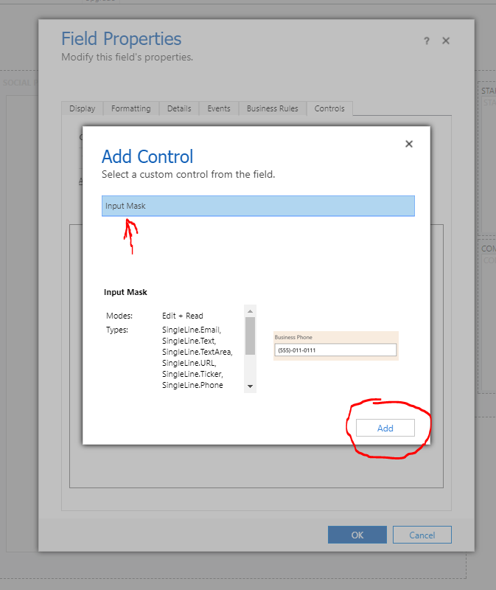Click the Cancel button
Viewport: 496px width, 590px height.
[422, 535]
